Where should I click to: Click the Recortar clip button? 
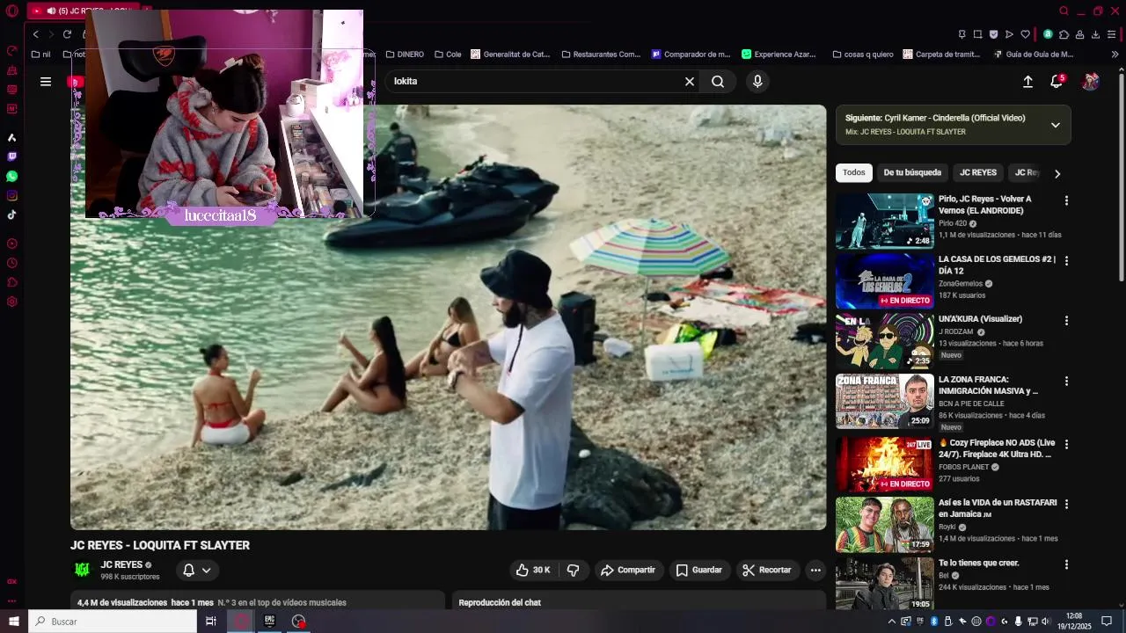[767, 571]
